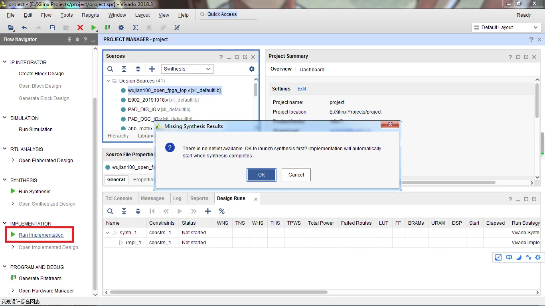Viewport: 545px width, 306px height.
Task: Collapse the IMPLEMENTATION section
Action: click(x=5, y=224)
